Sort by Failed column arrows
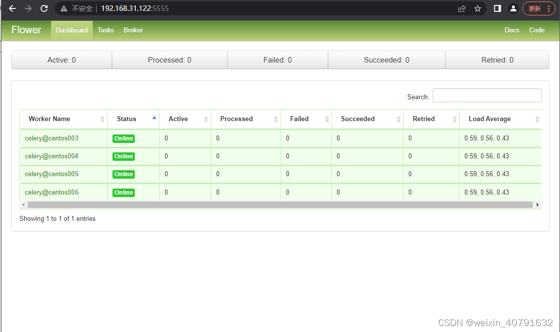The width and height of the screenshot is (560, 332). (327, 119)
